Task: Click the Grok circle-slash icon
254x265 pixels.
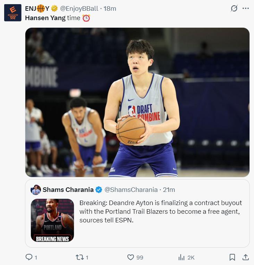Action: (x=234, y=8)
